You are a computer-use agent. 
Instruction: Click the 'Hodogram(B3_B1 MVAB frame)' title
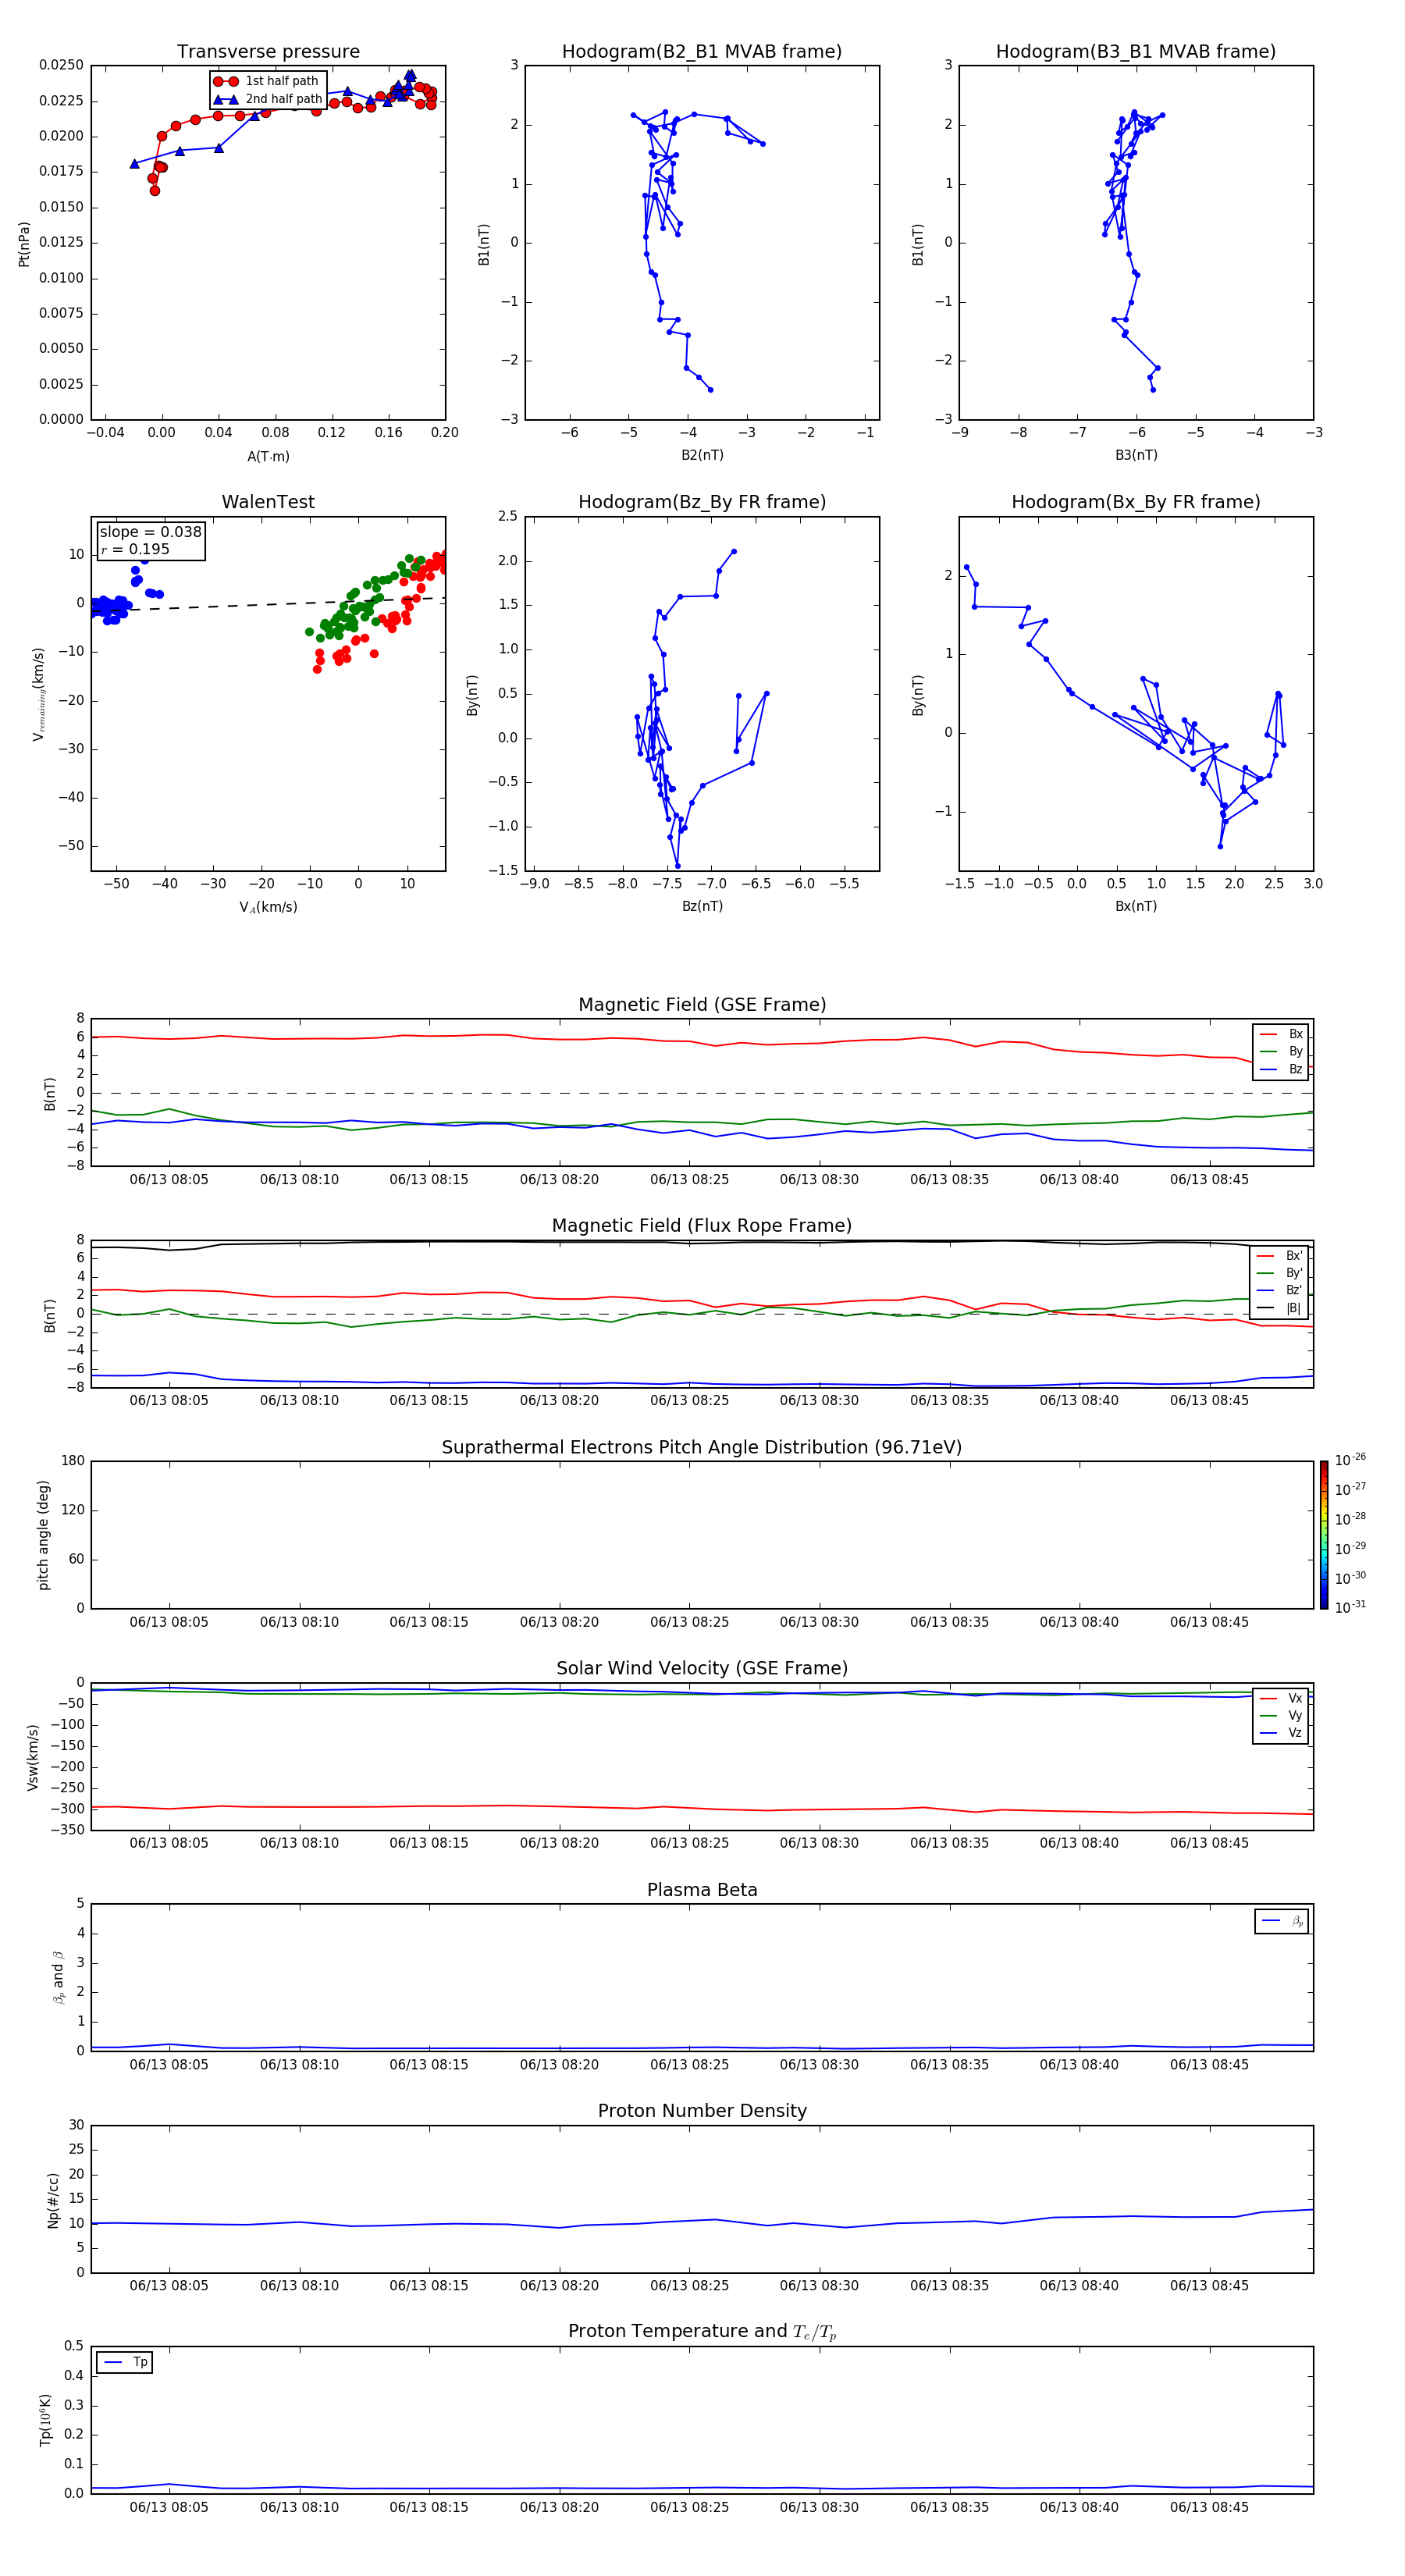tap(1136, 52)
